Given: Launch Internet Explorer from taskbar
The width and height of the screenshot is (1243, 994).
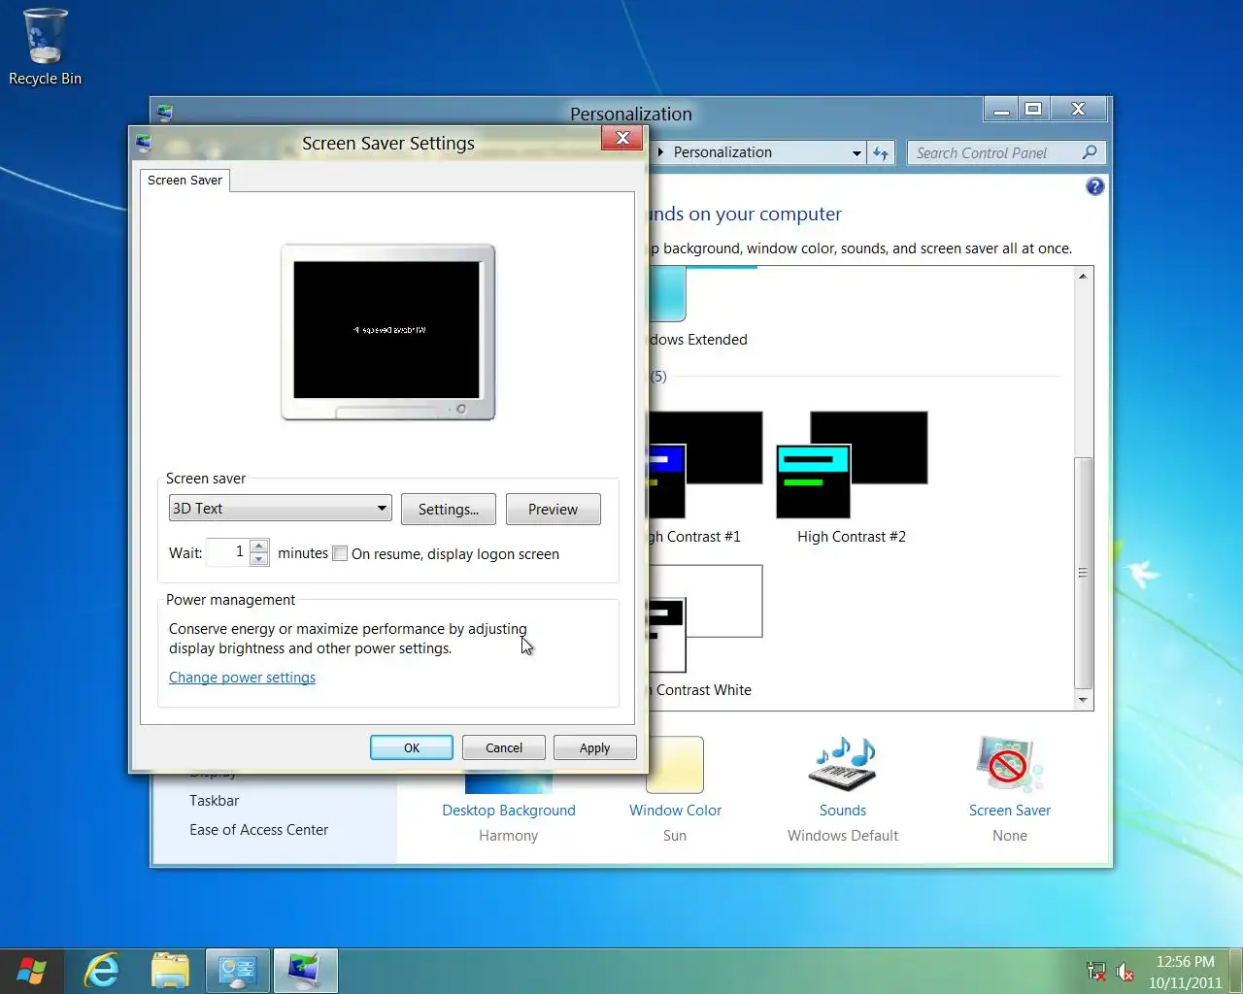Looking at the screenshot, I should pyautogui.click(x=102, y=971).
